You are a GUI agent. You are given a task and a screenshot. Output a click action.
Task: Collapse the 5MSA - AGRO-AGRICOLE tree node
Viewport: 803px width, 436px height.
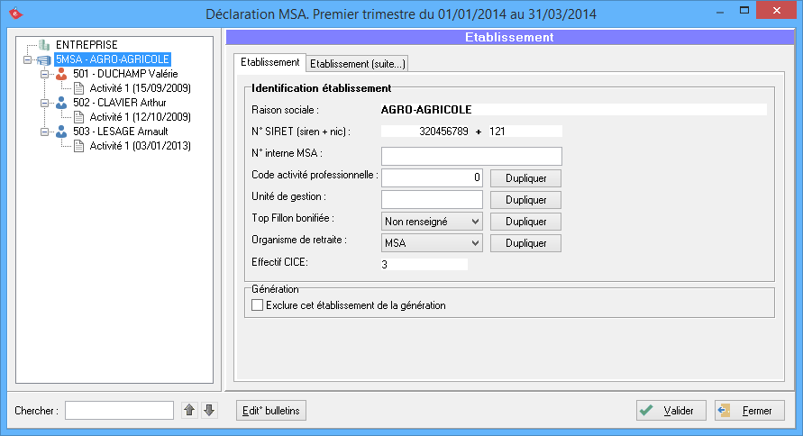[x=28, y=59]
